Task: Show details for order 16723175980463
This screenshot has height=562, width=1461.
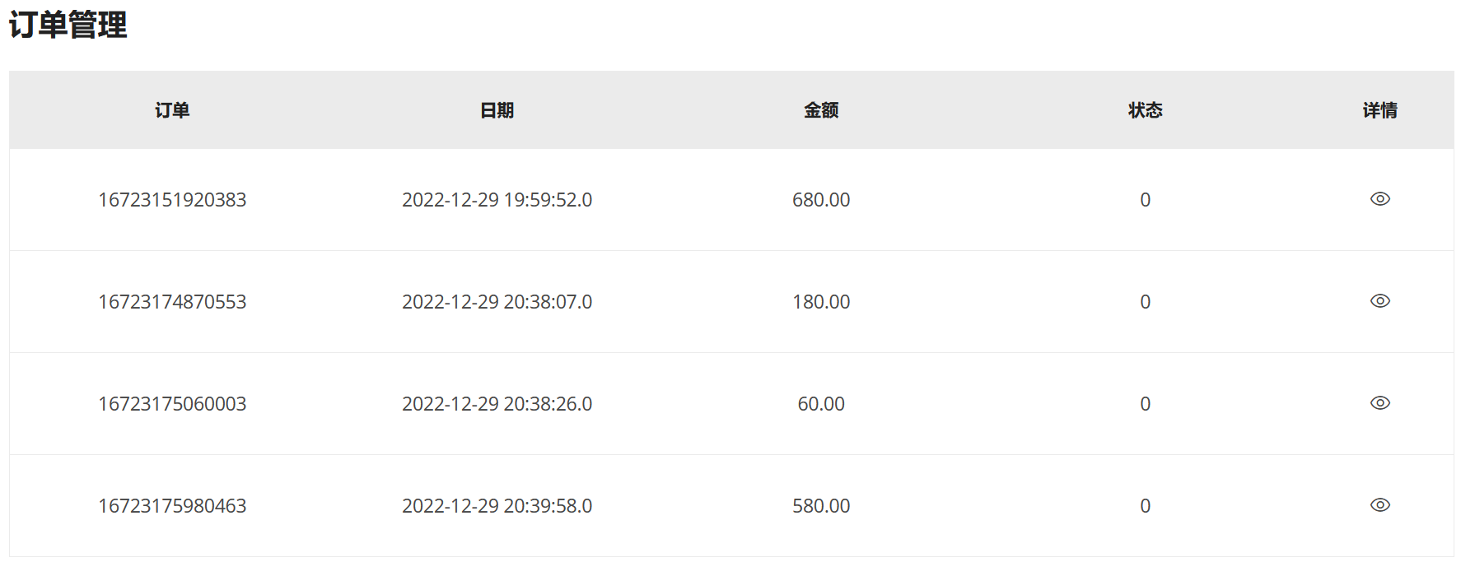Action: (1379, 505)
